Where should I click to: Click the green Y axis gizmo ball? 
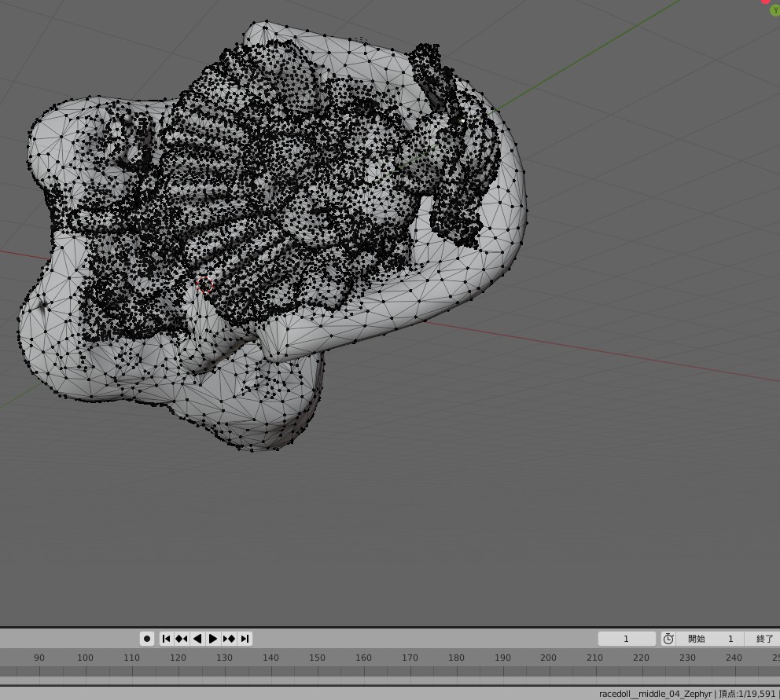(x=774, y=11)
